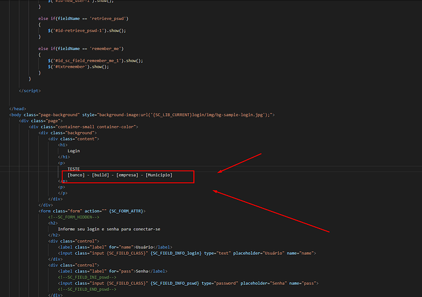422x297 pixels.
Task: Click the opening <h1> tag
Action: 63,145
